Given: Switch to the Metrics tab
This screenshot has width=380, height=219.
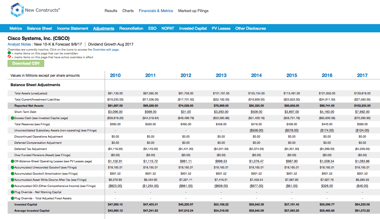Looking at the screenshot, I should [x=16, y=29].
